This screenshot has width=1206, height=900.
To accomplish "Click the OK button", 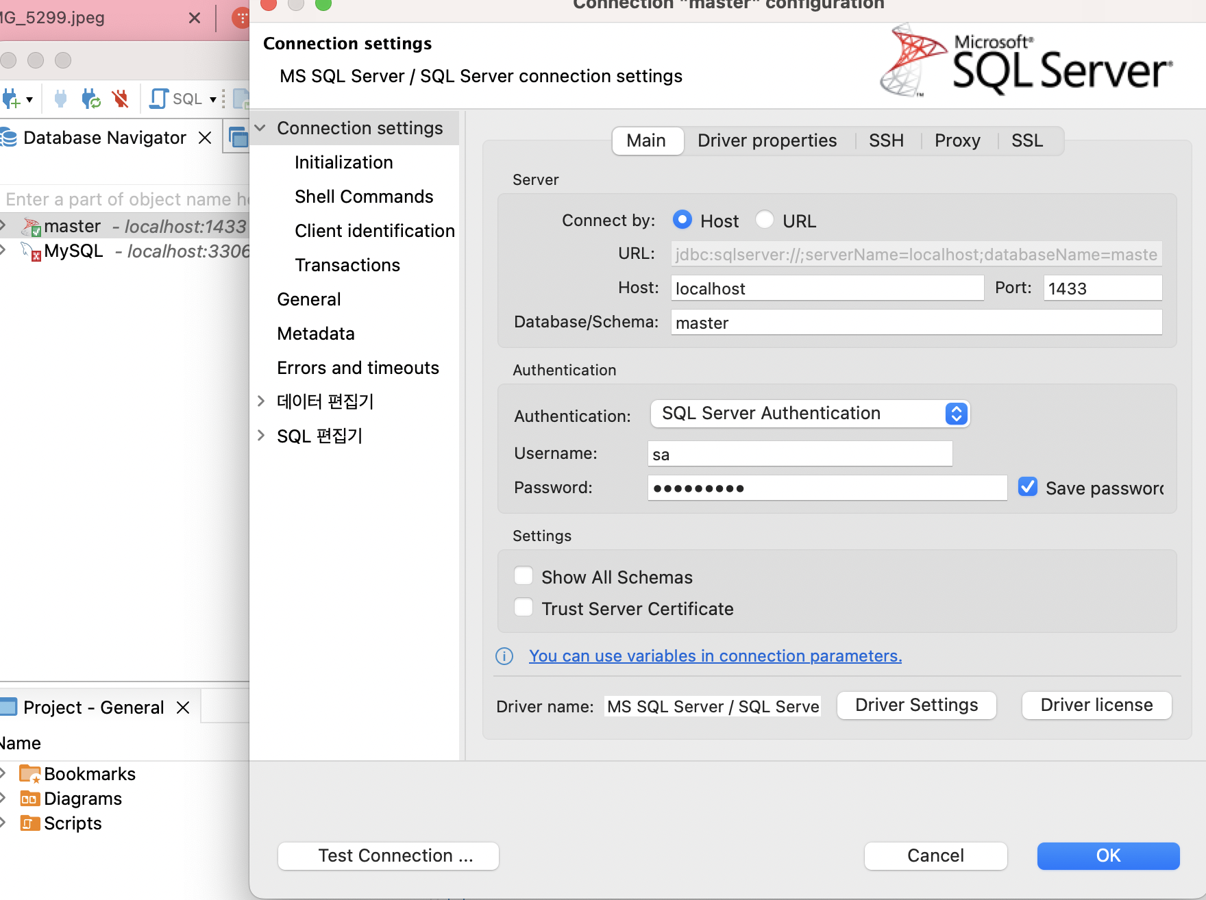I will pos(1109,856).
